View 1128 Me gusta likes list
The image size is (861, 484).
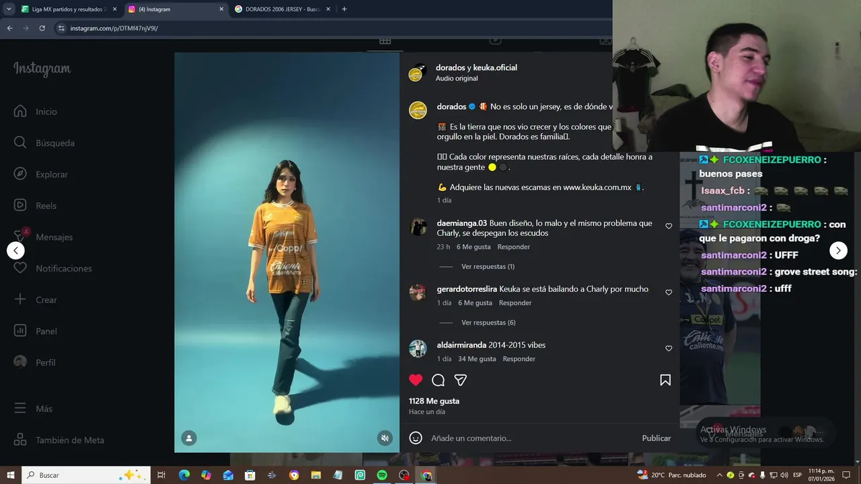point(435,401)
